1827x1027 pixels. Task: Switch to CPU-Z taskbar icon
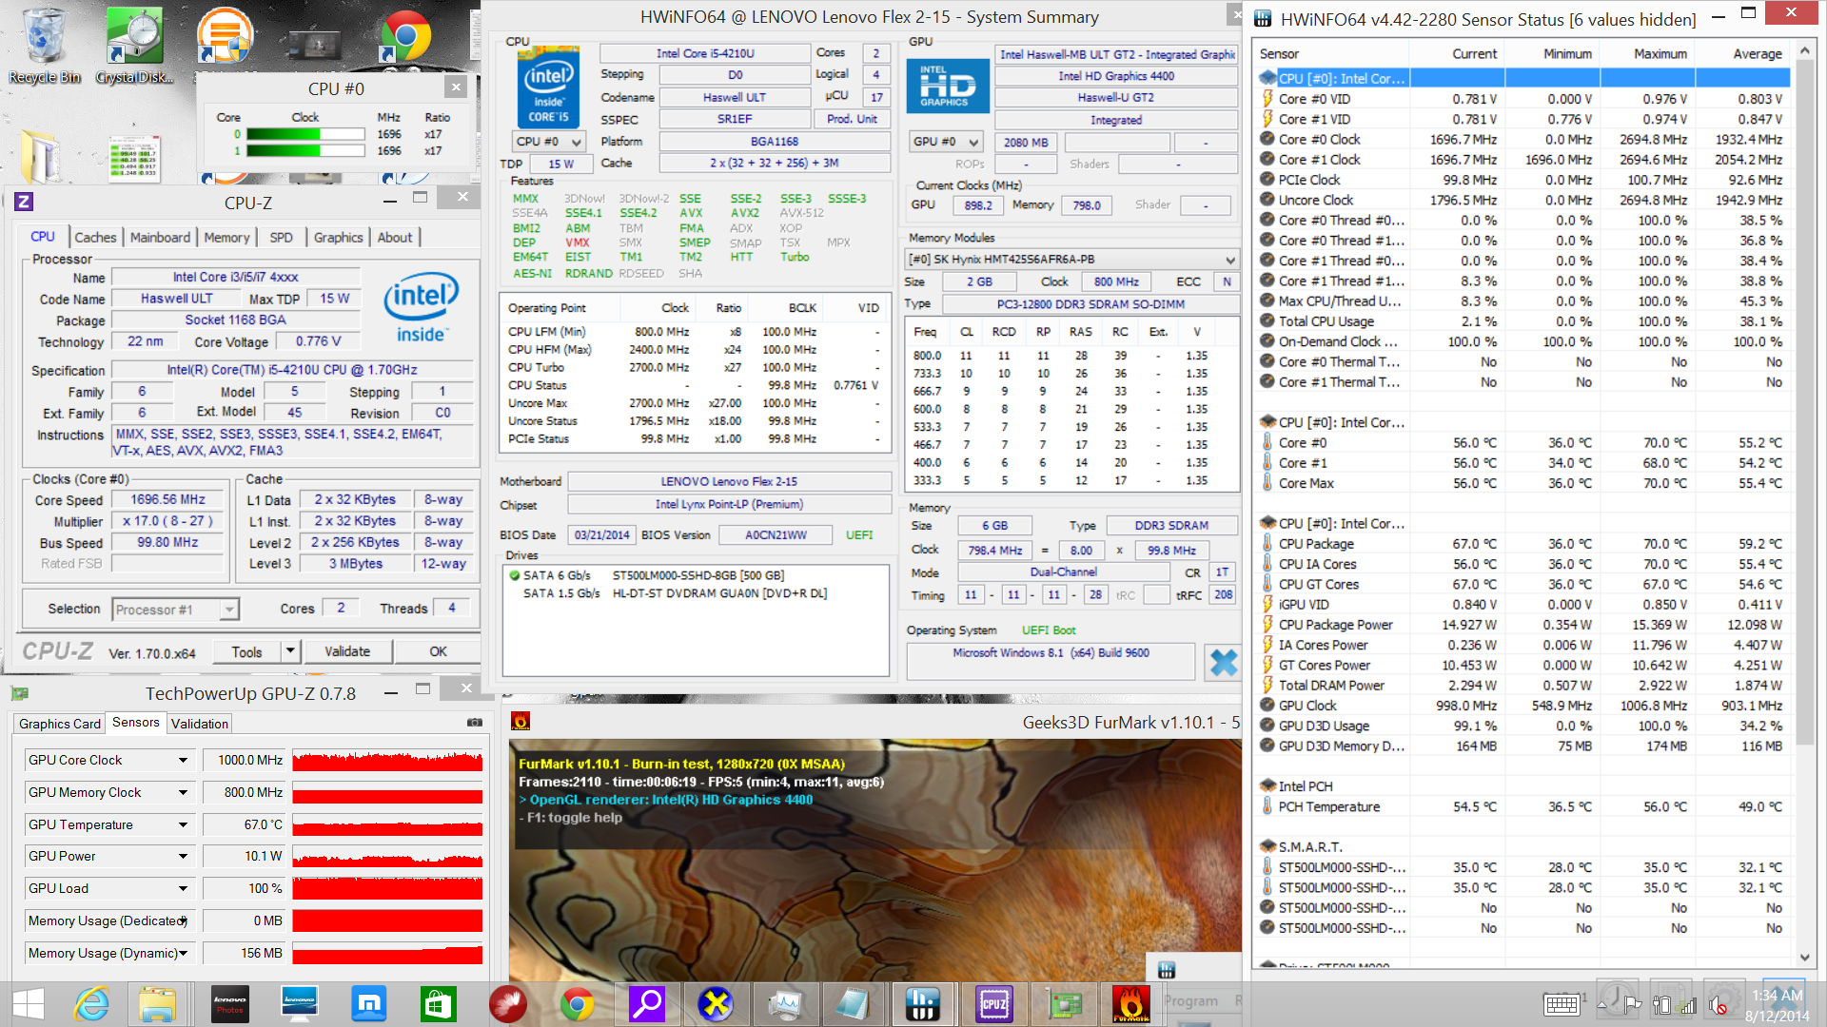click(x=993, y=1004)
